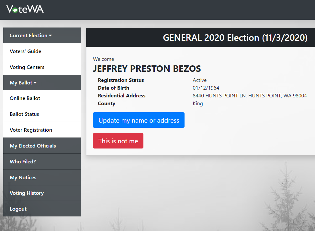Click the 8440 HUNTS POINT LN address
The image size is (315, 231).
250,95
